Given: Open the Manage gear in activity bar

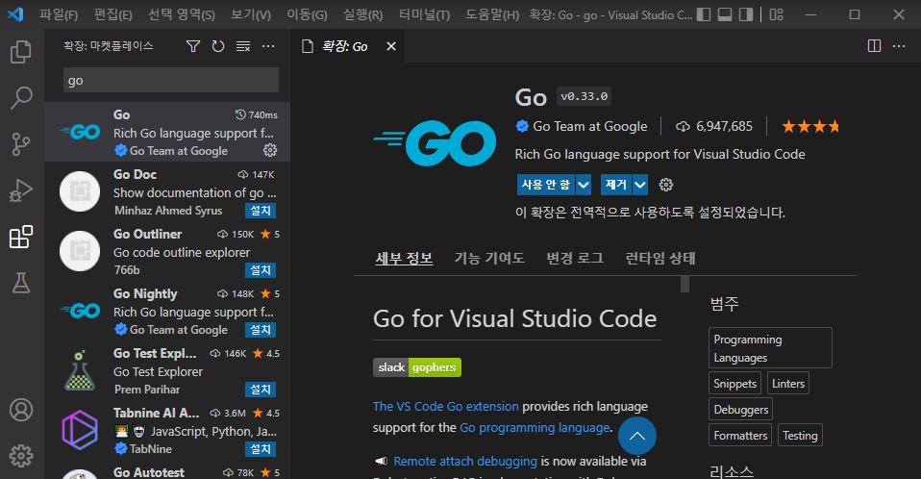Looking at the screenshot, I should pyautogui.click(x=21, y=456).
